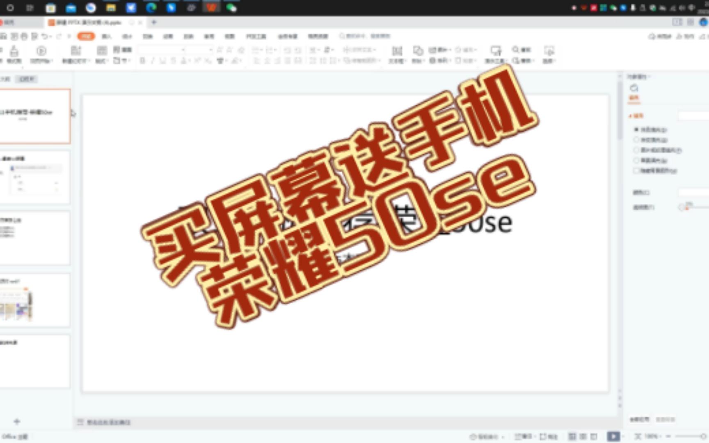Select the gradient fill radio option
The width and height of the screenshot is (709, 443).
pos(651,140)
